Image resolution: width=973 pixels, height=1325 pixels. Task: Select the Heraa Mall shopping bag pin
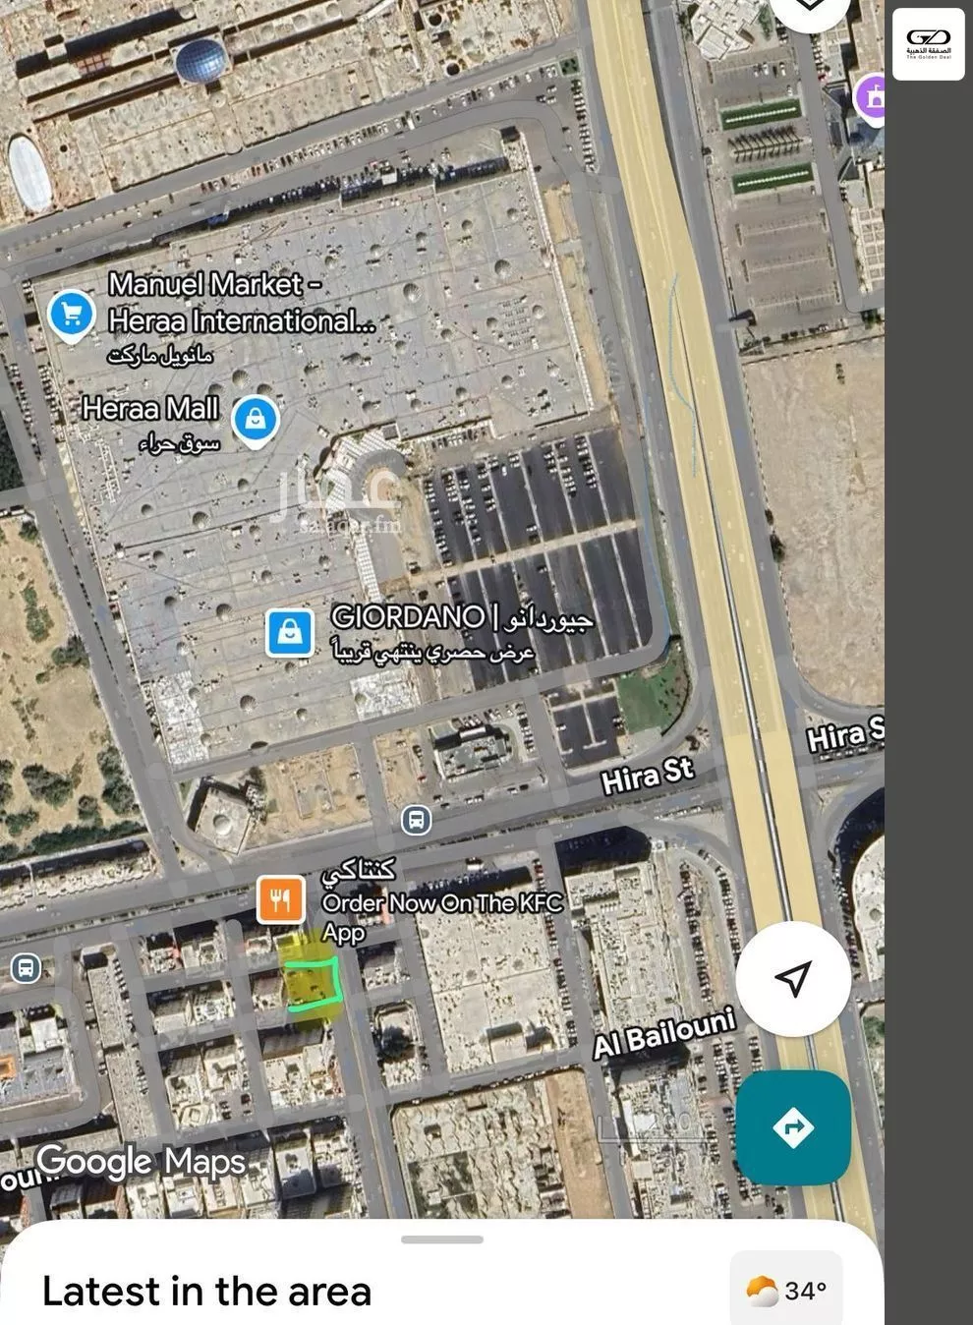coord(256,421)
